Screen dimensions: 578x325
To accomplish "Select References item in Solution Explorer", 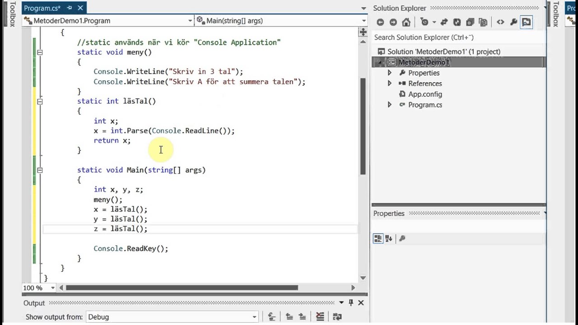I will click(425, 84).
